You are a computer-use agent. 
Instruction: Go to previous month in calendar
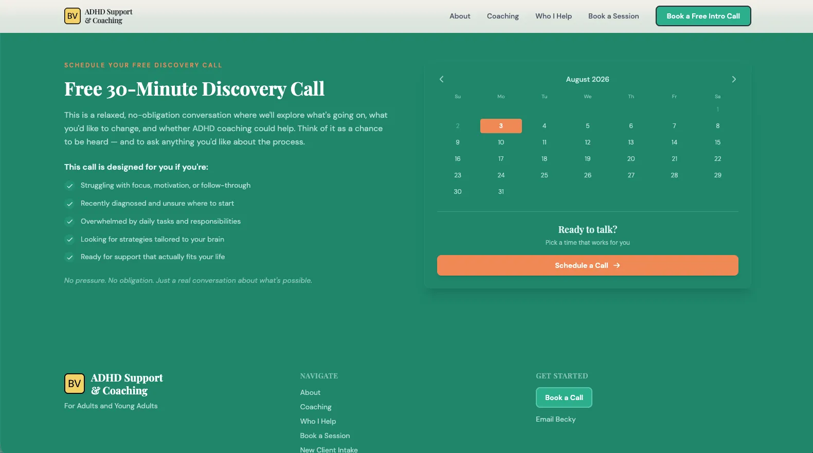pos(441,79)
